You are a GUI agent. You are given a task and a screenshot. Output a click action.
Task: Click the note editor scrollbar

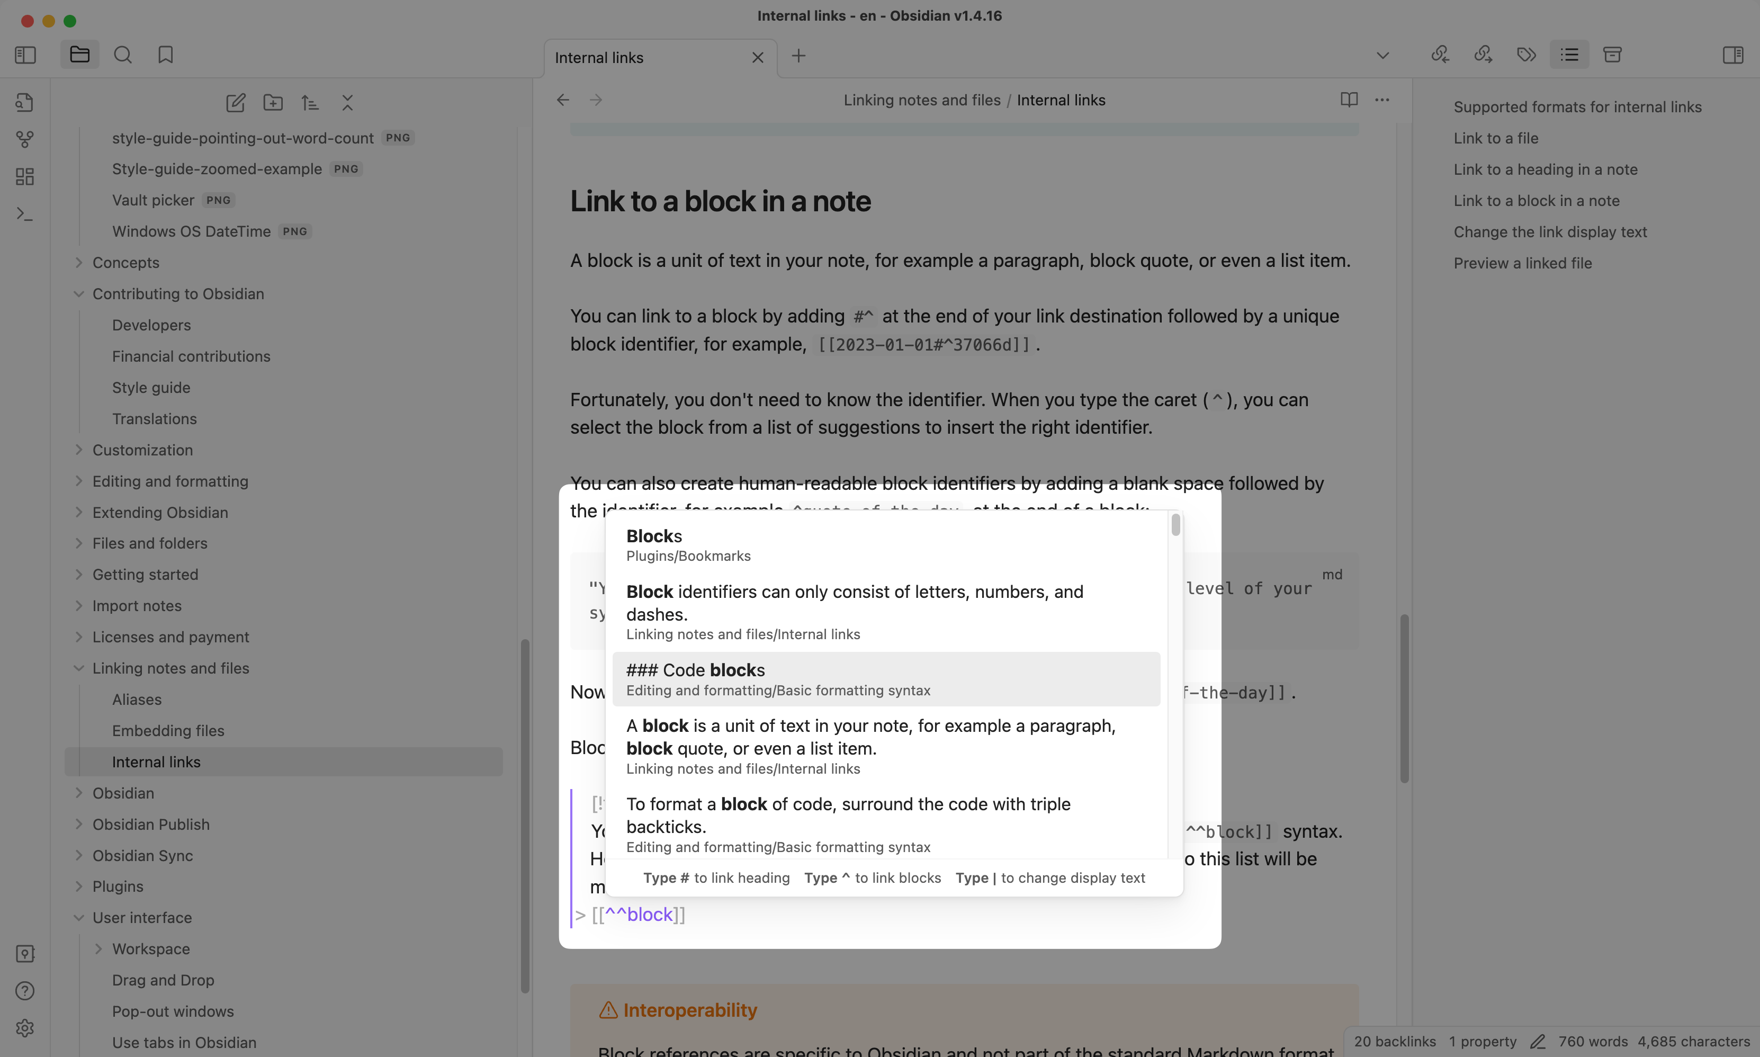(x=1404, y=698)
